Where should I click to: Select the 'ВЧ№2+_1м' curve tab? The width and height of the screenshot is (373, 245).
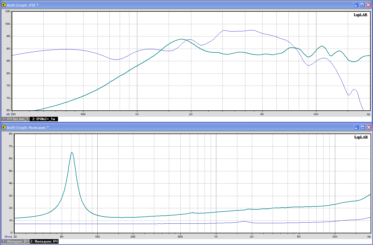44,119
